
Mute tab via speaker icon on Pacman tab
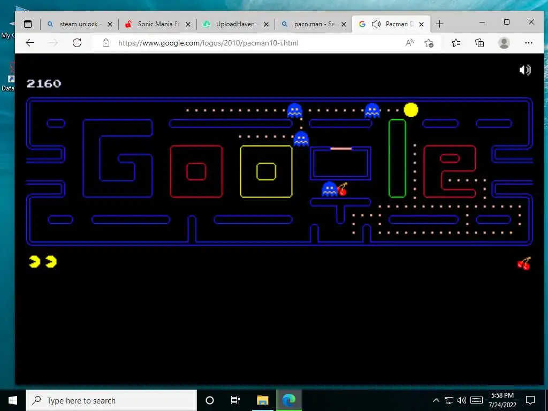coord(376,24)
